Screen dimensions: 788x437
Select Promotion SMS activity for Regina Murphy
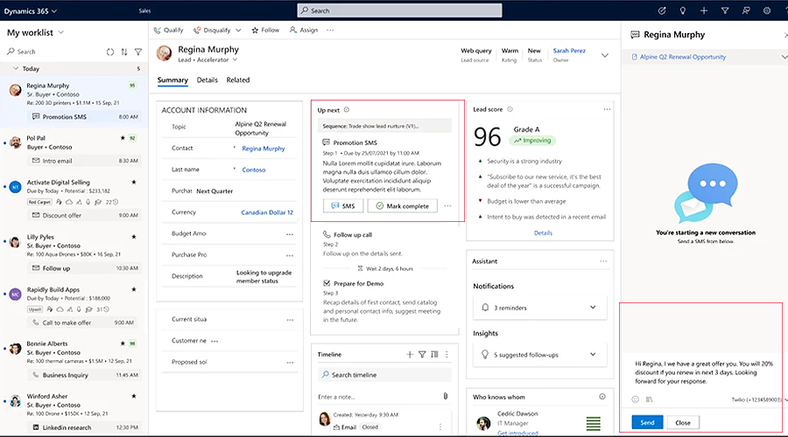point(84,117)
